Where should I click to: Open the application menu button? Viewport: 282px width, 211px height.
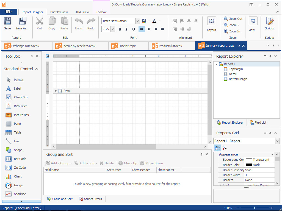tap(9, 12)
